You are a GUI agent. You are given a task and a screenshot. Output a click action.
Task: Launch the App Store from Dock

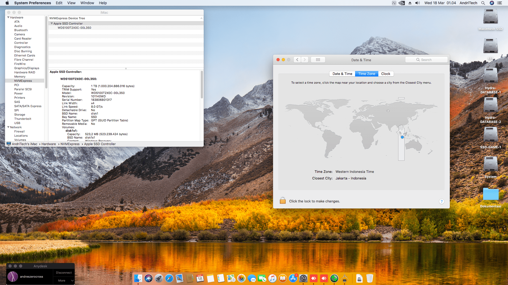click(293, 278)
